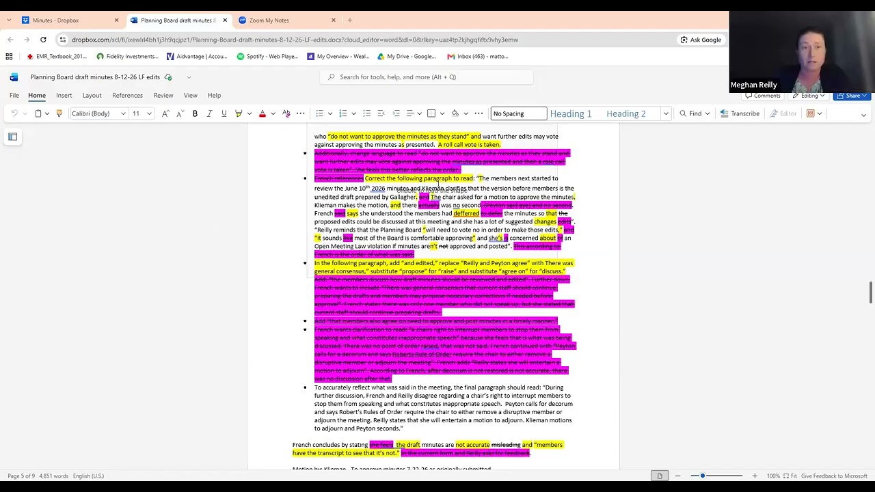The width and height of the screenshot is (875, 492).
Task: Open the more font options ellipsis
Action: point(301,113)
